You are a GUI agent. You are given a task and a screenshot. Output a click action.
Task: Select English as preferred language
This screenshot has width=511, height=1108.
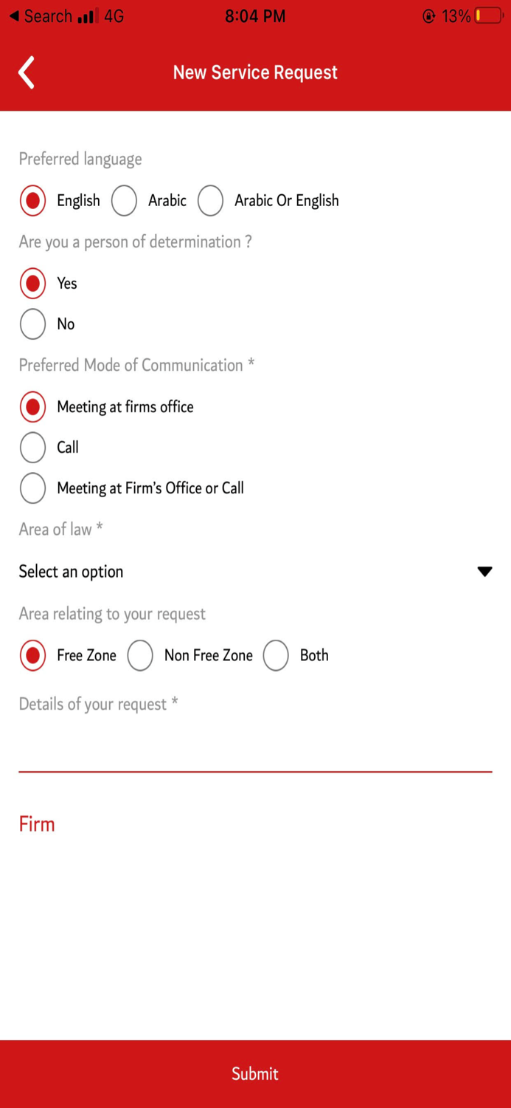click(33, 201)
